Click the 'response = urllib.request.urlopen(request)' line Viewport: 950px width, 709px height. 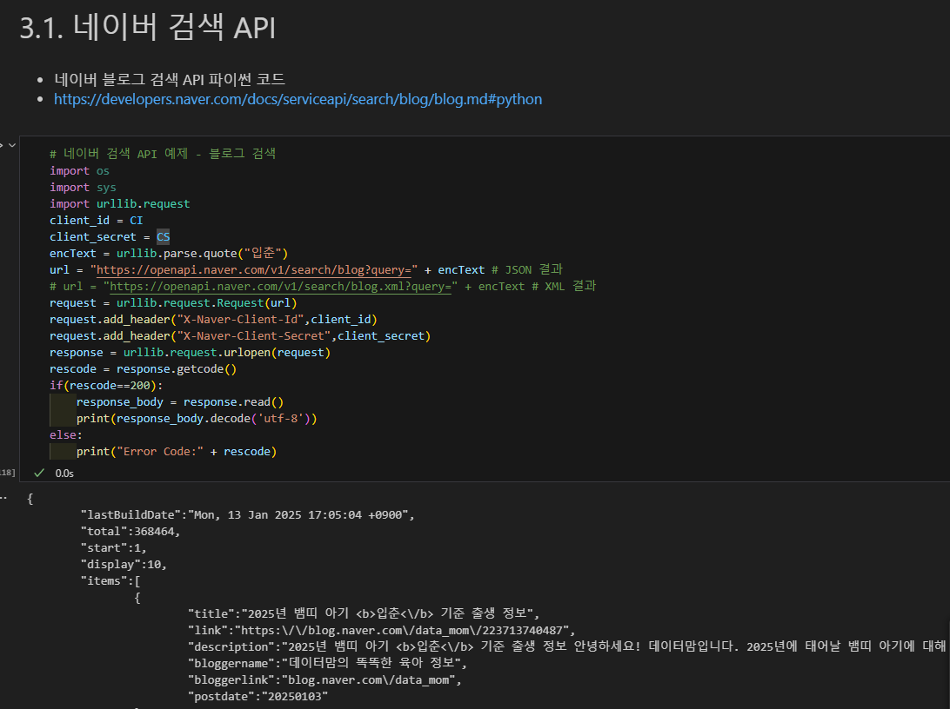click(191, 353)
